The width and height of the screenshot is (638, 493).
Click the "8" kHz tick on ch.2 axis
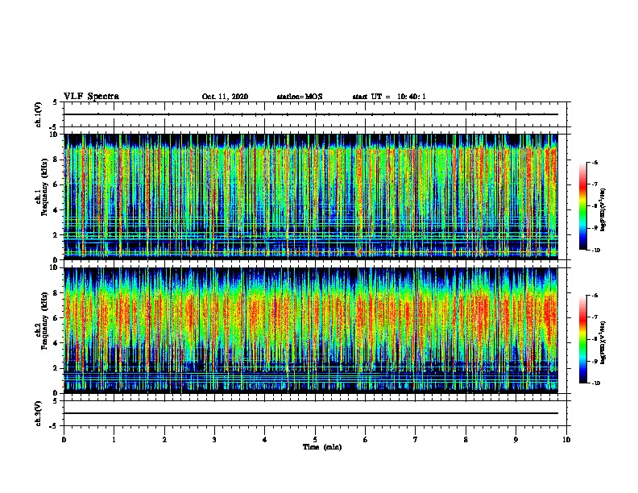56,293
